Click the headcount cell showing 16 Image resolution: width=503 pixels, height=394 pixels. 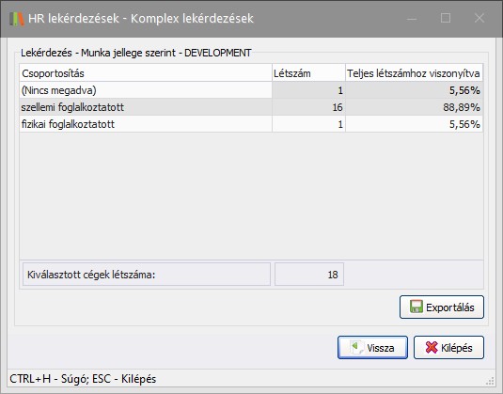click(x=308, y=107)
